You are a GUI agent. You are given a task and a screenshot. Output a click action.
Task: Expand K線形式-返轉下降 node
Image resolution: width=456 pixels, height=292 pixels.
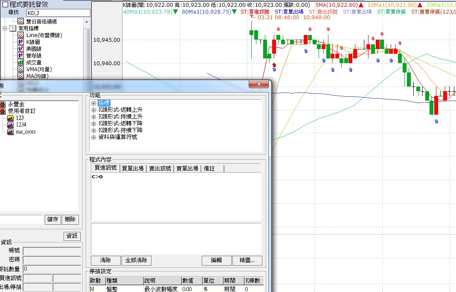coord(94,124)
